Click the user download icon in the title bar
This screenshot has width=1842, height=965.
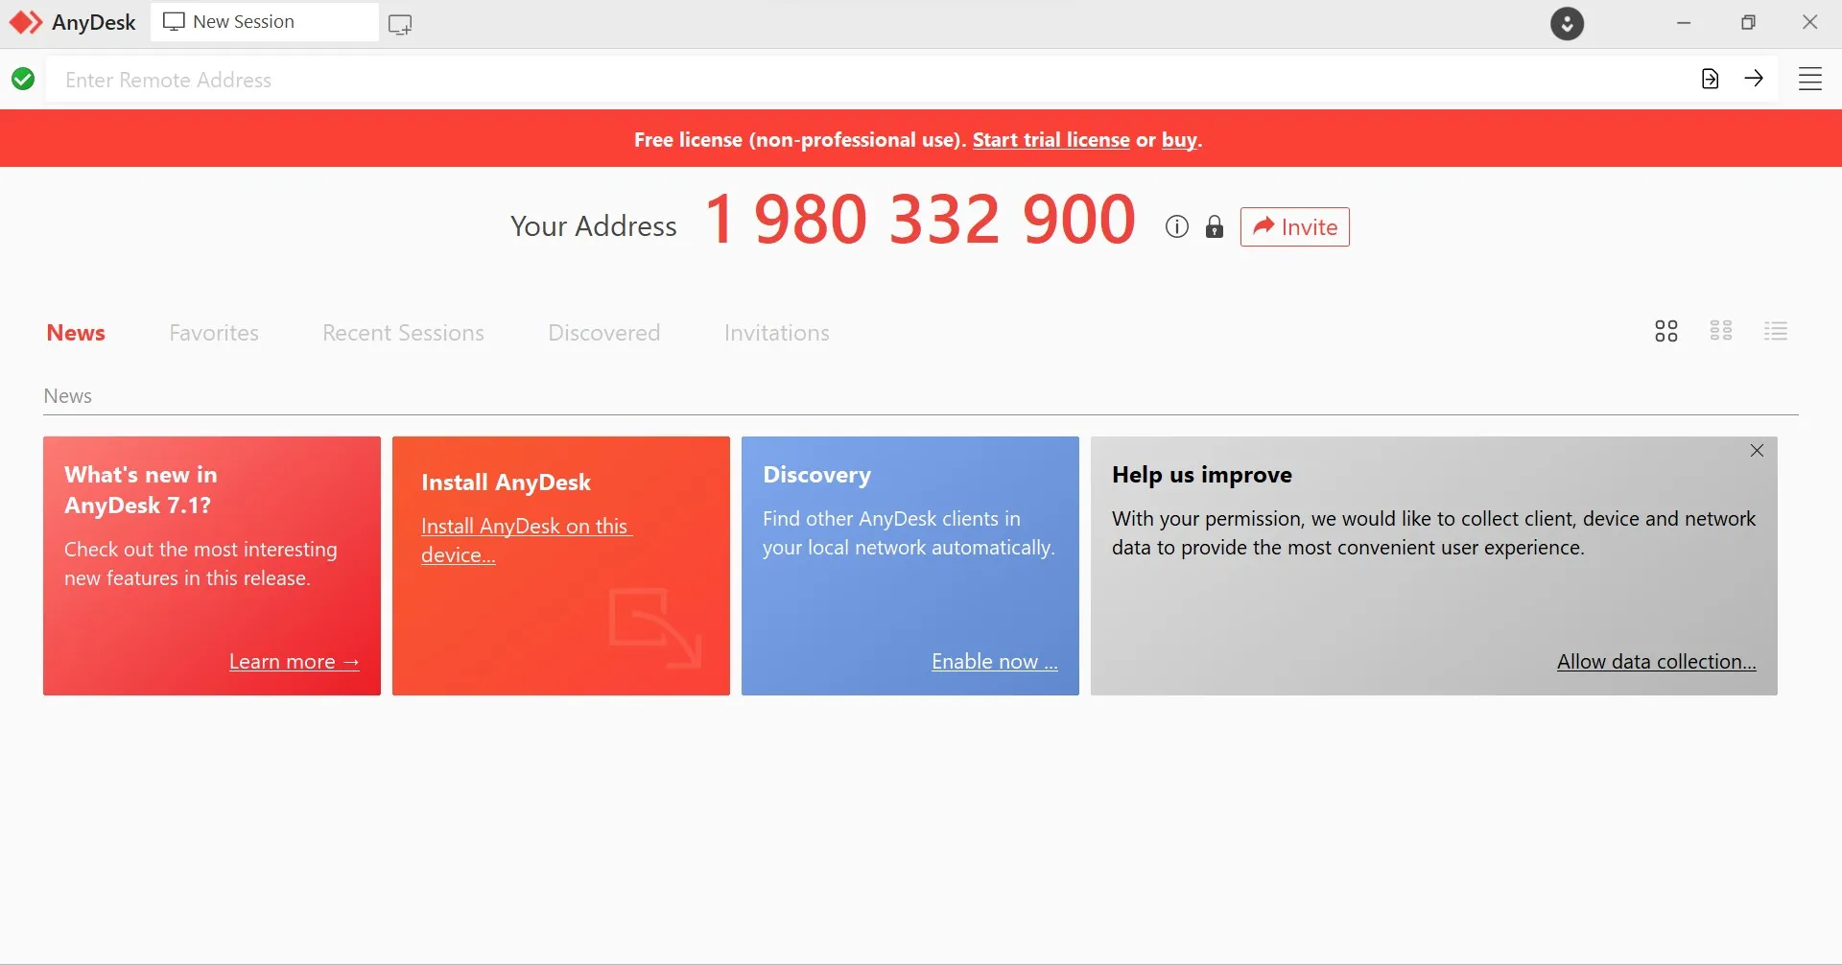pos(1568,23)
